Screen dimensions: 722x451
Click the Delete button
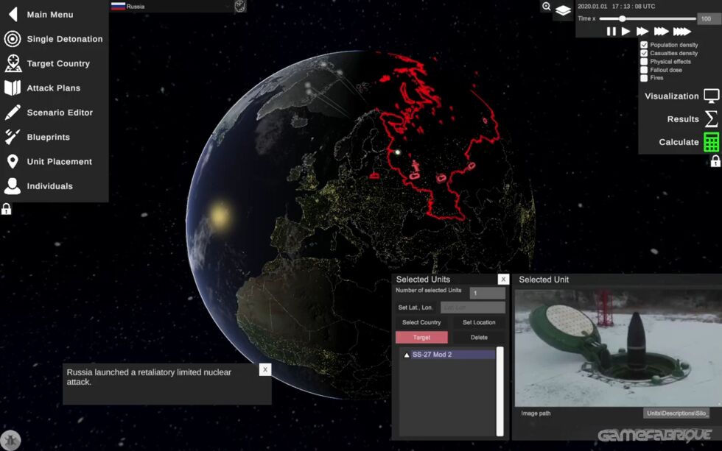click(x=479, y=338)
